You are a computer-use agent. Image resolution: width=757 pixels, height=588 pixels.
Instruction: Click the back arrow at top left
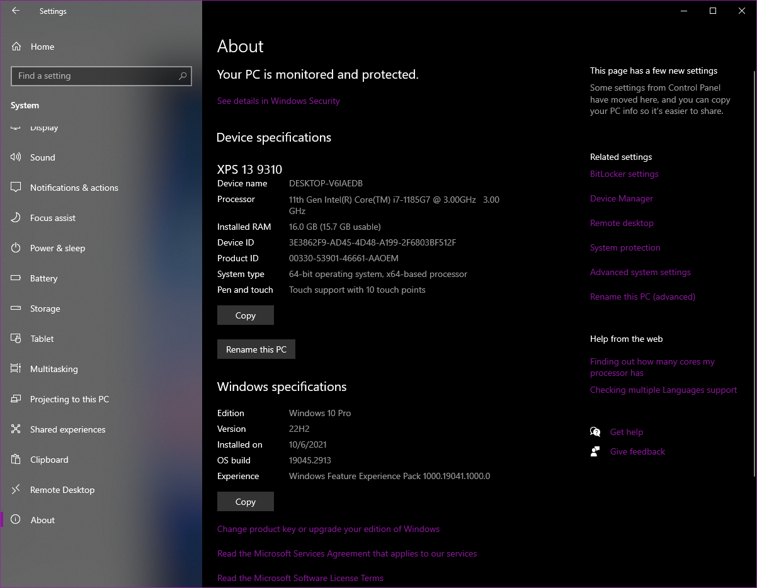[14, 10]
